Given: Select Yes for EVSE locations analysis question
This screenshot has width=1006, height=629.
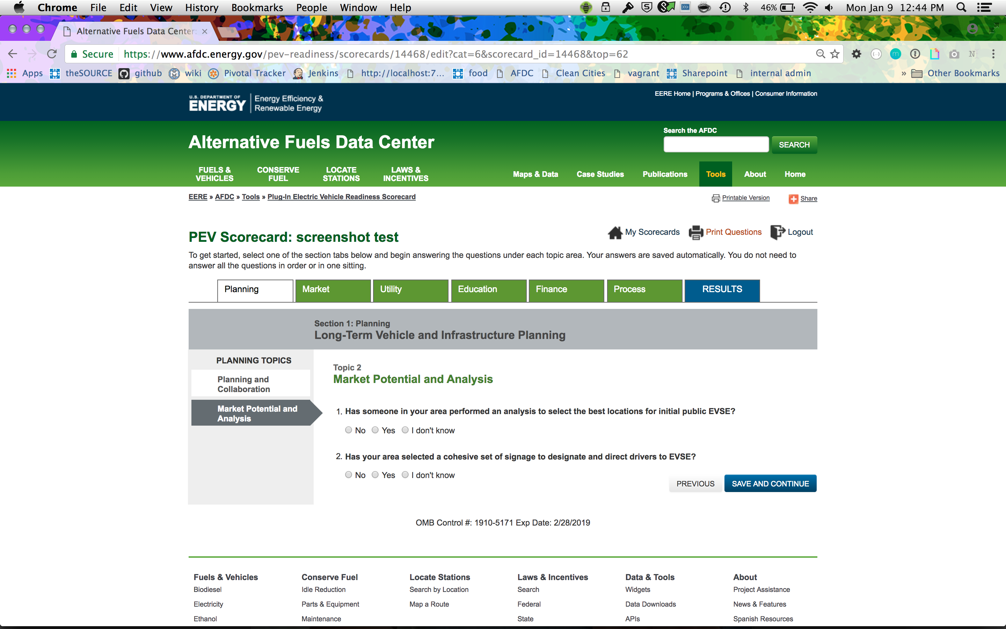Looking at the screenshot, I should coord(375,430).
